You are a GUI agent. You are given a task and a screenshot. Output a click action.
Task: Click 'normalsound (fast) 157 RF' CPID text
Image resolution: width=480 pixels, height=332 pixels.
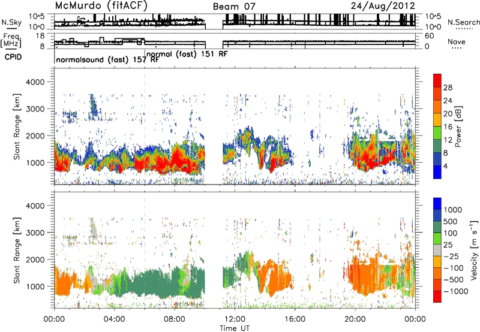pyautogui.click(x=107, y=60)
